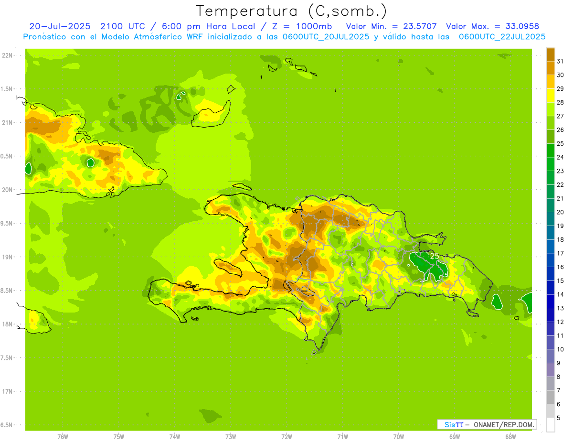This screenshot has width=573, height=443.
Task: Click the yellow legend swatch between 28 and 29
Action: click(551, 96)
